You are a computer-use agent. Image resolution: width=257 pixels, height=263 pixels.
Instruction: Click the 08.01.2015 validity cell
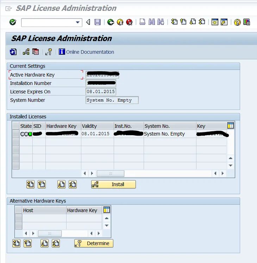(x=98, y=134)
